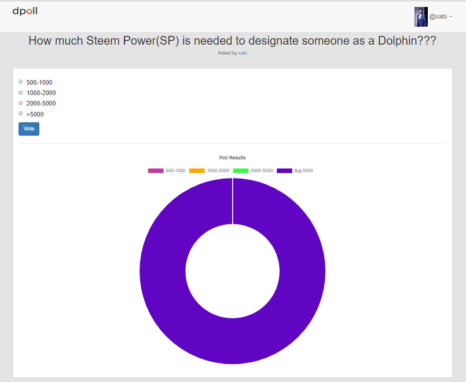
Task: Click the @xabi username text
Action: pyautogui.click(x=438, y=17)
